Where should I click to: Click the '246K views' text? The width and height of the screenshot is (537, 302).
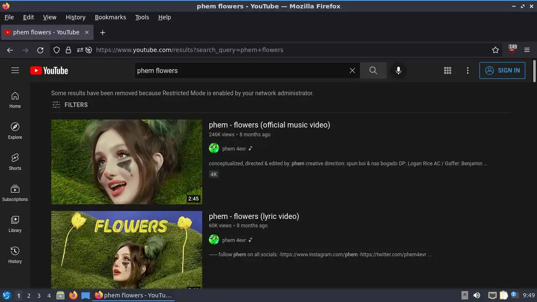pyautogui.click(x=222, y=135)
